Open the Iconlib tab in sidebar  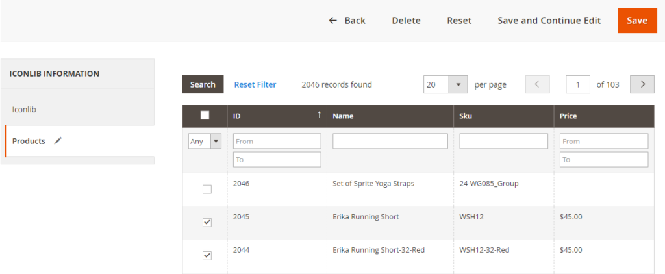click(24, 109)
